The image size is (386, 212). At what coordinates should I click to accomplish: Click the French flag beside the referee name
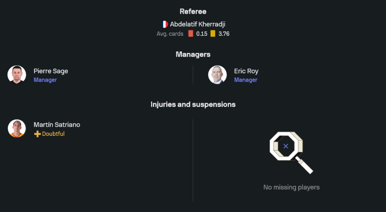point(164,24)
